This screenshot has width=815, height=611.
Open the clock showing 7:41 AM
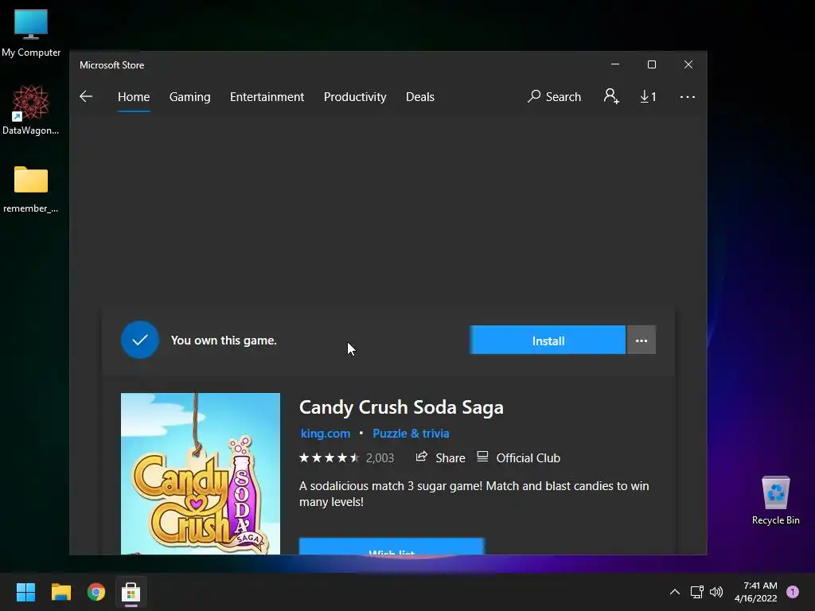tap(756, 592)
